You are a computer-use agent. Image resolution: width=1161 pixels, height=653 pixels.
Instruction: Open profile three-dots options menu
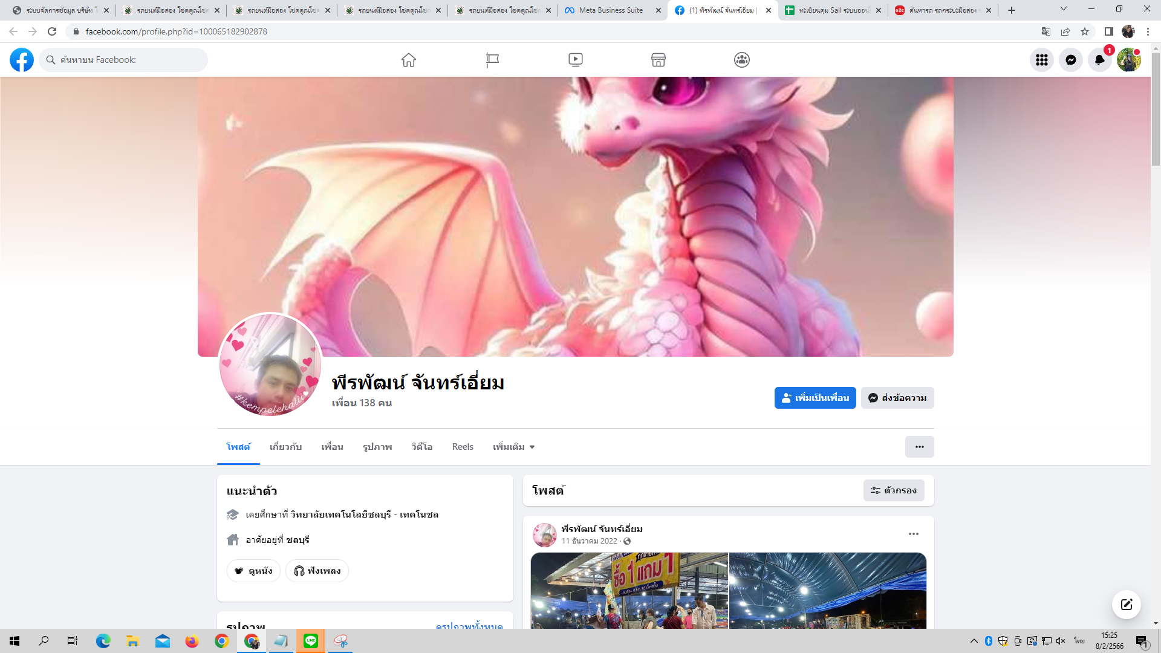pos(919,447)
